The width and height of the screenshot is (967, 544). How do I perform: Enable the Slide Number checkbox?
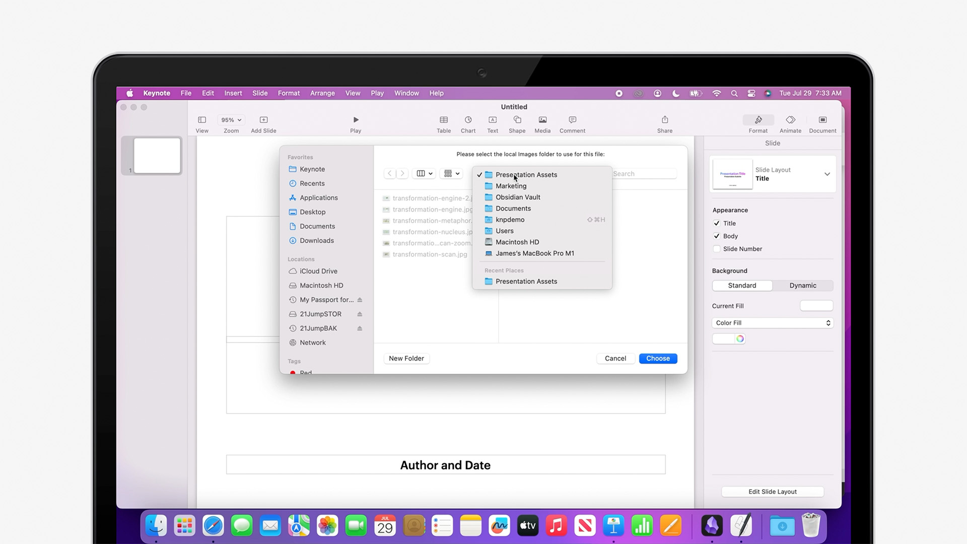point(717,248)
